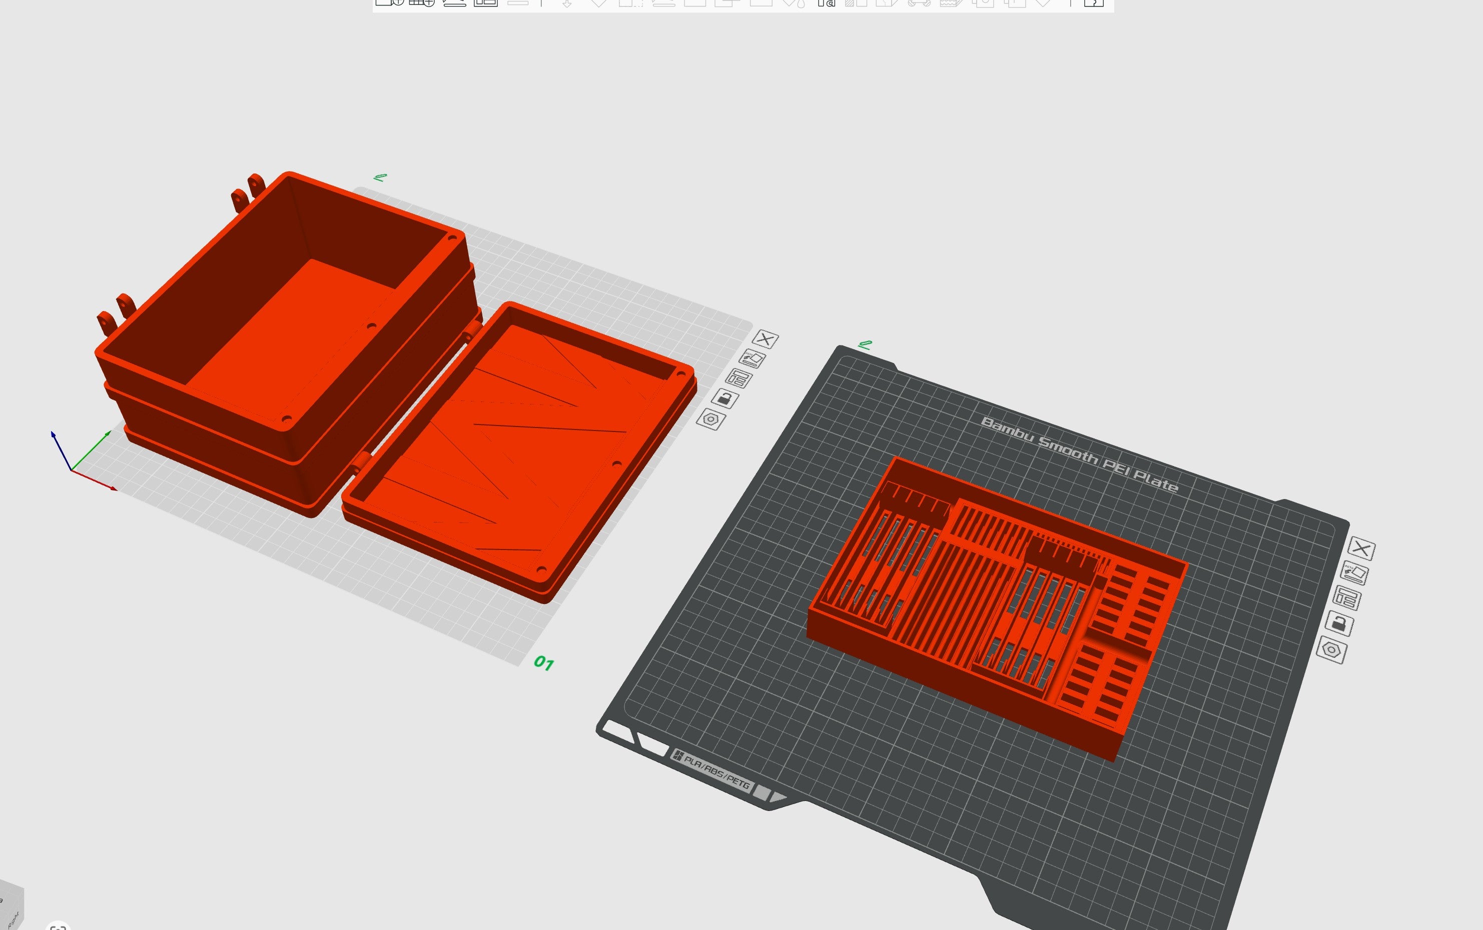Arrange objects on the dark PEI plate
This screenshot has height=930, width=1483.
(1347, 598)
